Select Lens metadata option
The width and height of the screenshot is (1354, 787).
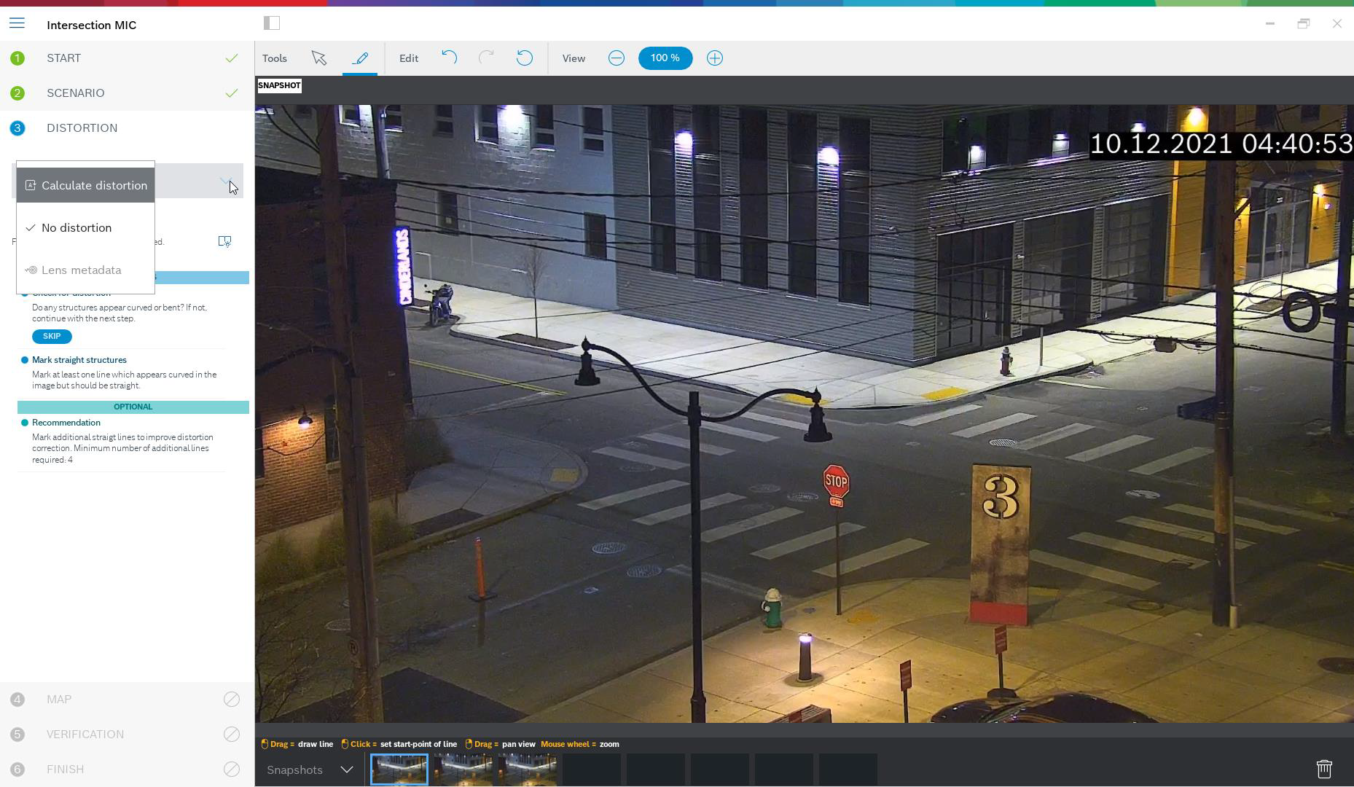pos(81,270)
